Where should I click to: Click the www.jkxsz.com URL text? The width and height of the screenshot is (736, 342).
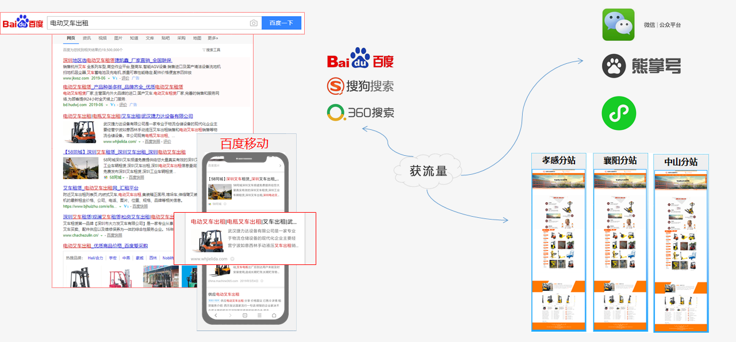click(76, 78)
